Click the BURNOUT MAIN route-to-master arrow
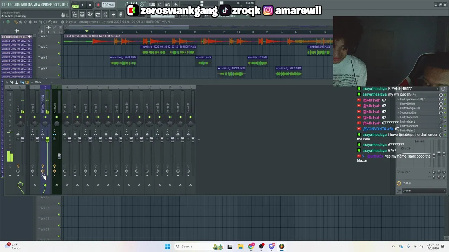The width and height of the screenshot is (449, 252). (45, 185)
